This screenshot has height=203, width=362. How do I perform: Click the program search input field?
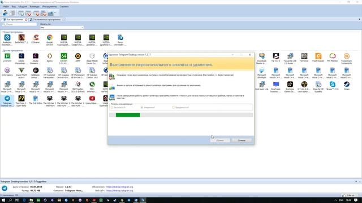coord(20,24)
